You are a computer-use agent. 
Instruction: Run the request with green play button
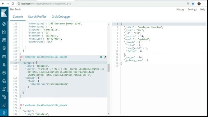click(101, 57)
